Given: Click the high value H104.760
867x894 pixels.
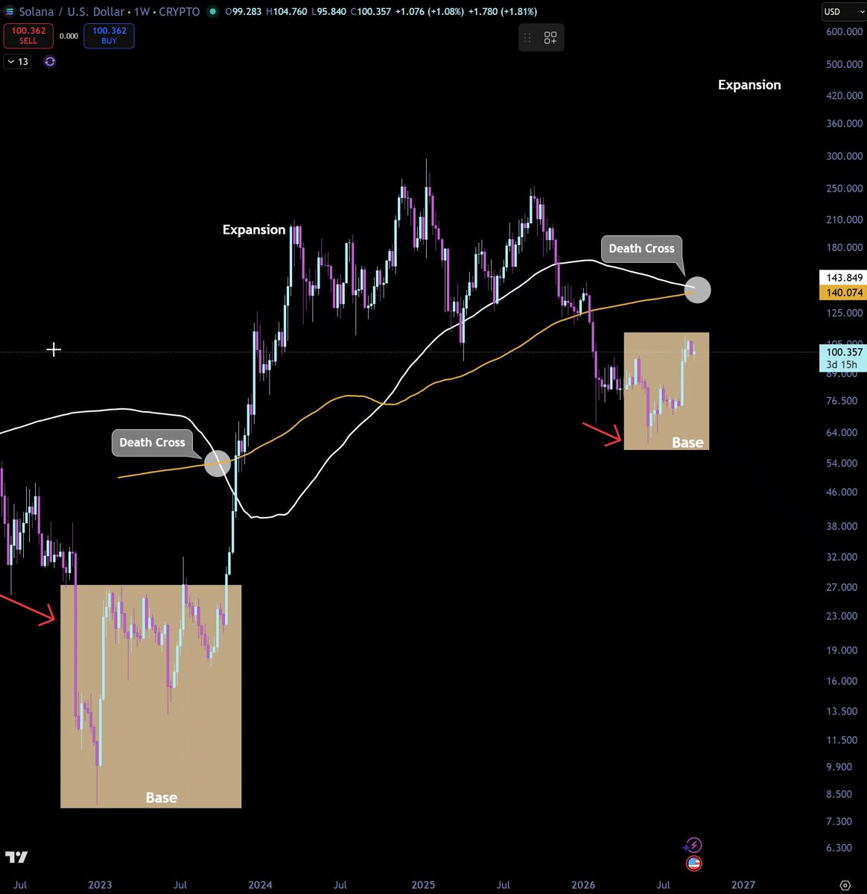Looking at the screenshot, I should (286, 12).
